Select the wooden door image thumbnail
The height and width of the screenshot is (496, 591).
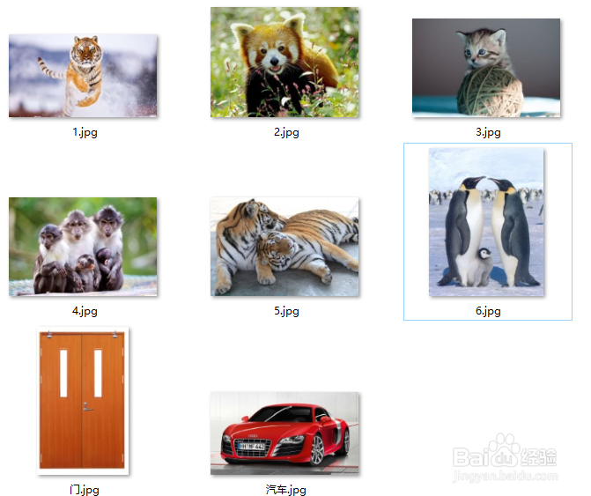pyautogui.click(x=83, y=401)
